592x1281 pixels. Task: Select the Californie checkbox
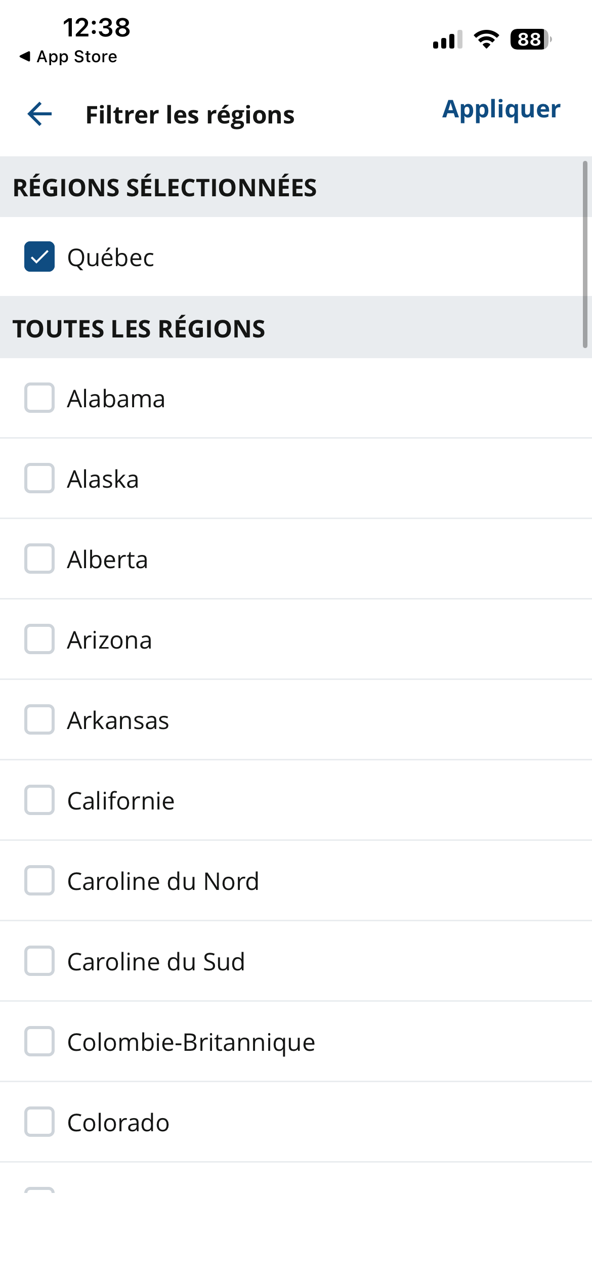click(x=39, y=800)
